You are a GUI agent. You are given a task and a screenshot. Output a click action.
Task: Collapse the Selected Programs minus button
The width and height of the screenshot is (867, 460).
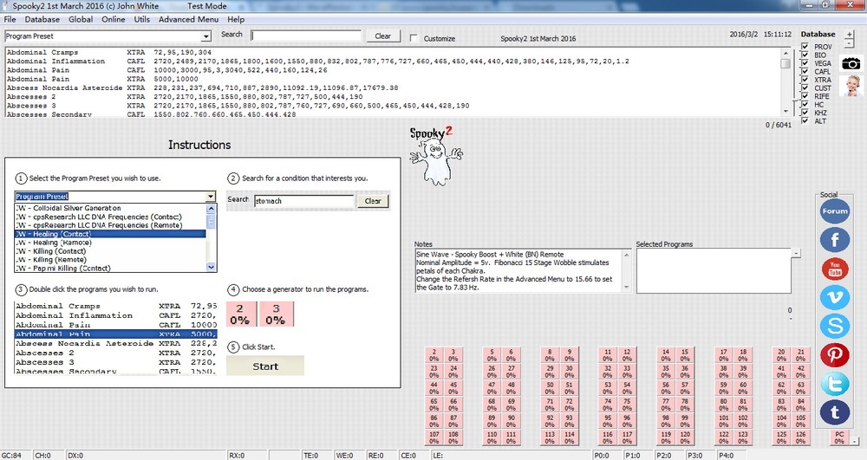click(796, 253)
